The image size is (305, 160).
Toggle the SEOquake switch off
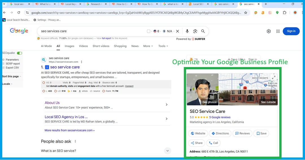(x=19, y=53)
